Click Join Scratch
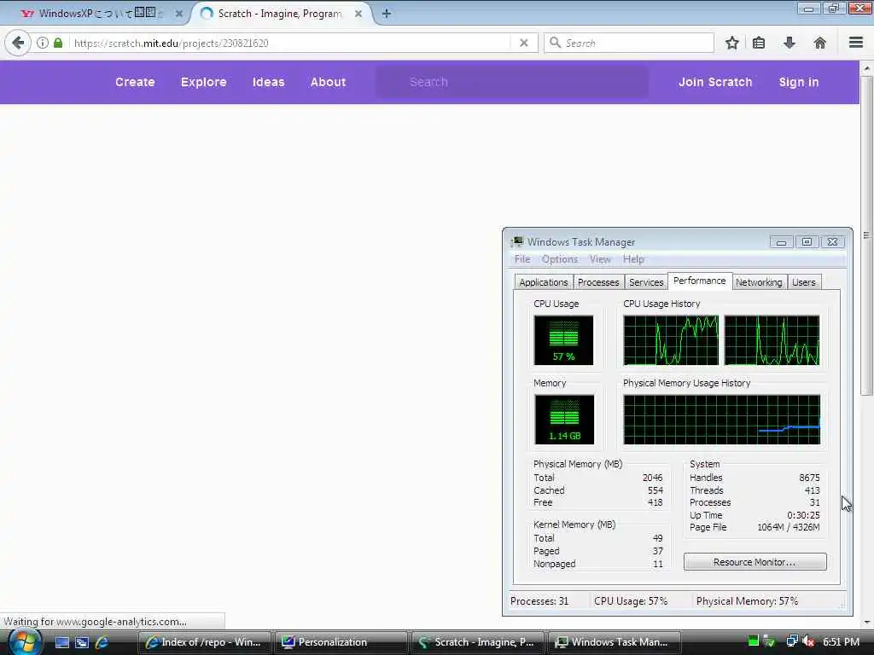874x655 pixels. (x=715, y=82)
